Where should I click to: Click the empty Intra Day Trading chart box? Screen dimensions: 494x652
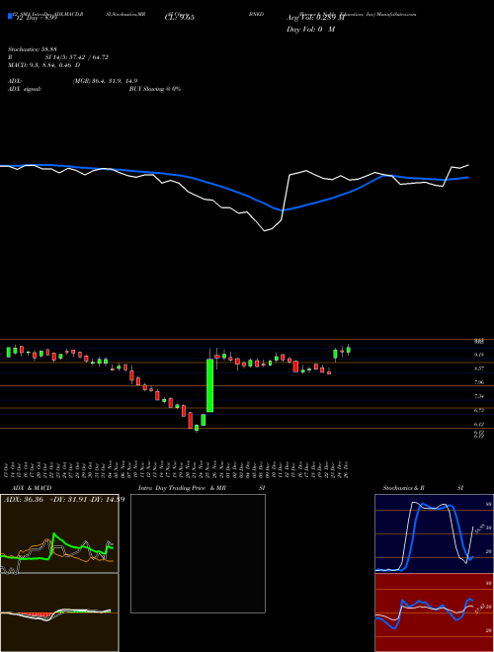[198, 553]
